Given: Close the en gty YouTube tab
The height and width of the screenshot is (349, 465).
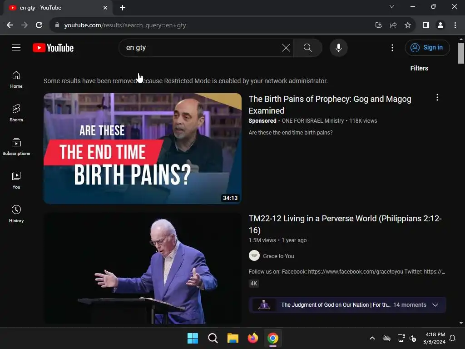Looking at the screenshot, I should 105,8.
